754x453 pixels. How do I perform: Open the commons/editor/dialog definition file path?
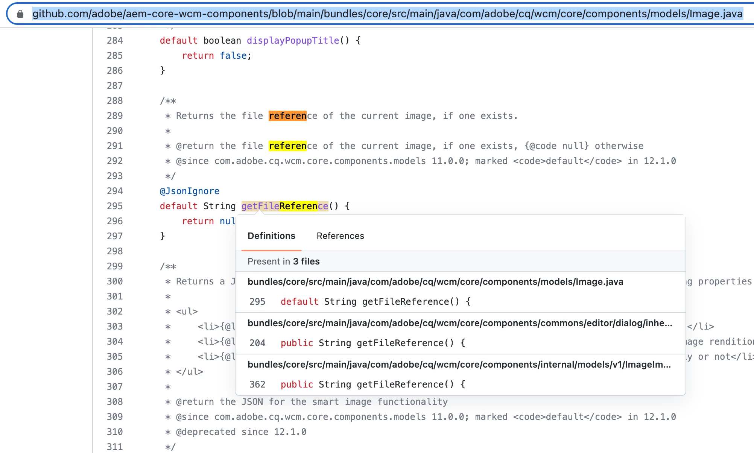tap(459, 323)
